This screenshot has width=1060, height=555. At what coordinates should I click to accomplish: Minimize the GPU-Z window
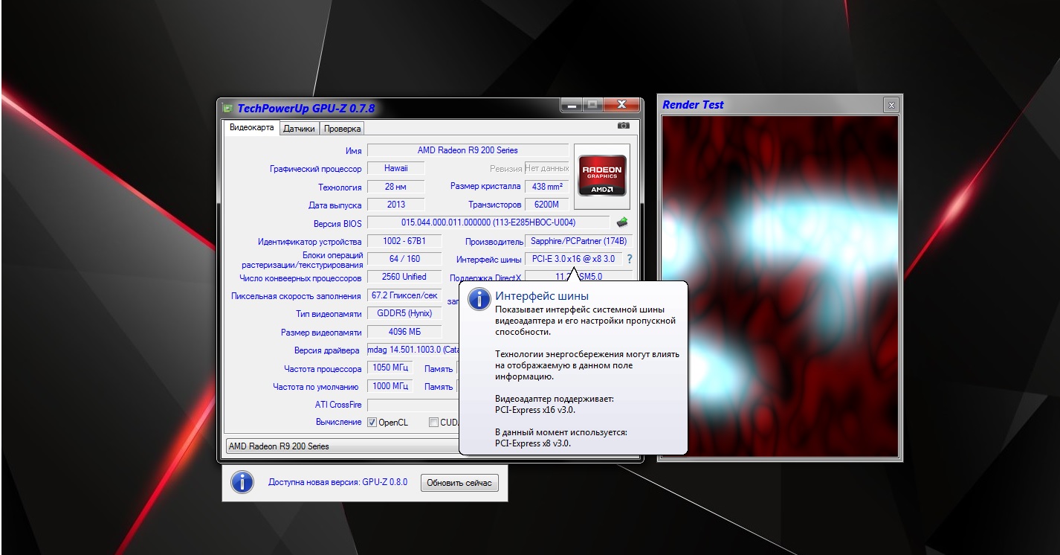pos(571,106)
